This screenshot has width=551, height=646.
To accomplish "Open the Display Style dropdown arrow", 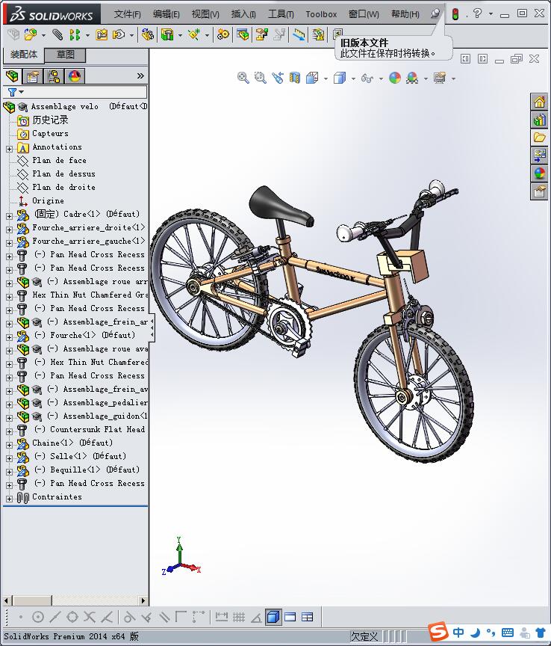I will tap(353, 79).
